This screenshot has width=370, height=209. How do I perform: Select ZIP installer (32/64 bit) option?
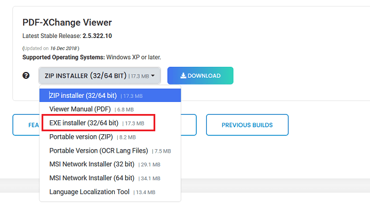point(110,96)
